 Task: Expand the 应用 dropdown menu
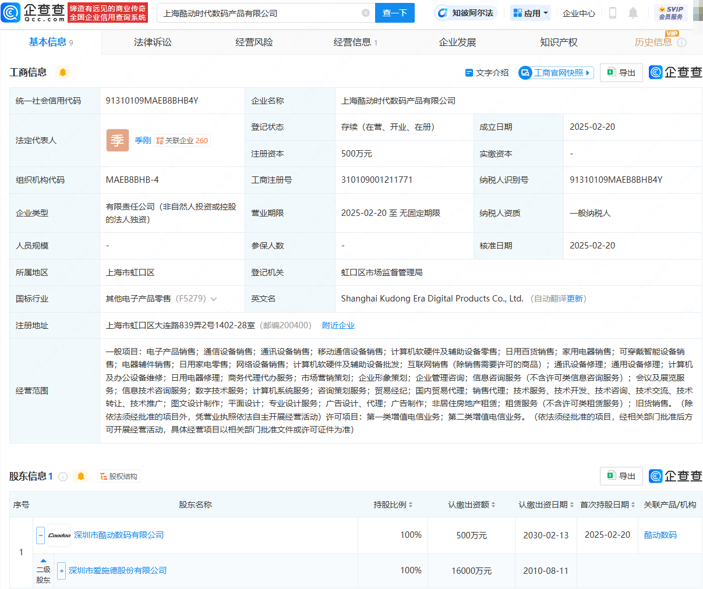(531, 13)
